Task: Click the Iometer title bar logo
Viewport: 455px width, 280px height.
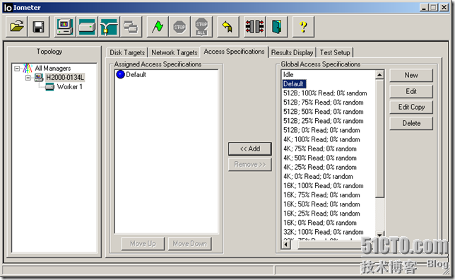Action: [8, 8]
